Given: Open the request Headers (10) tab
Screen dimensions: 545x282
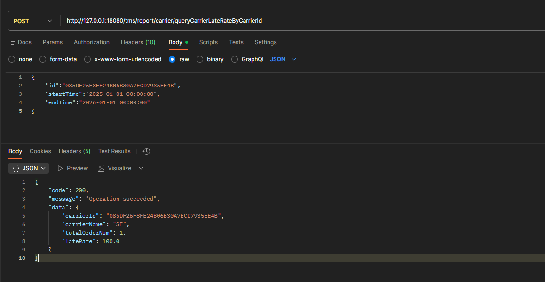Looking at the screenshot, I should click(138, 42).
